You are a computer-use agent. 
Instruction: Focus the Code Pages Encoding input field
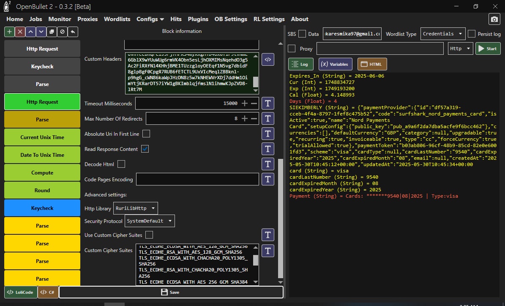tap(197, 179)
